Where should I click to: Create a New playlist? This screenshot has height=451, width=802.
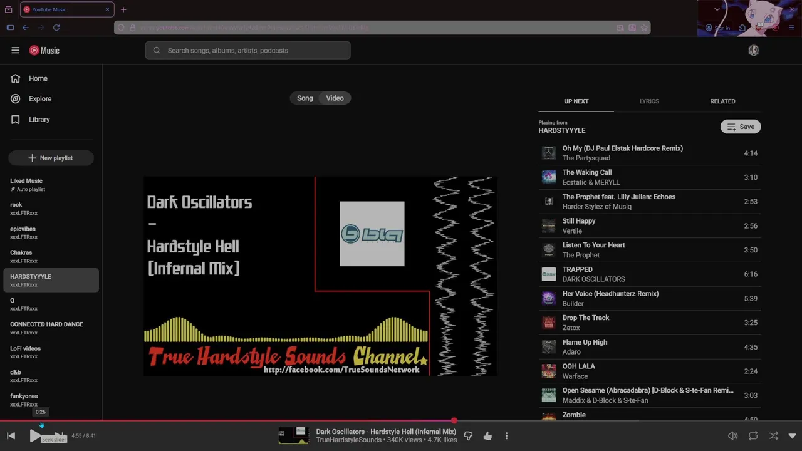[51, 158]
